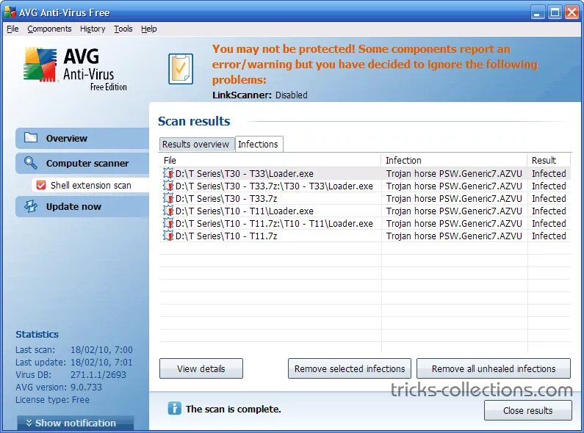Click AVG version 9.0.733 text

point(59,387)
